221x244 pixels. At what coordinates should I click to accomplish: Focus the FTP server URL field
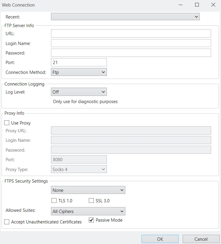point(131,33)
